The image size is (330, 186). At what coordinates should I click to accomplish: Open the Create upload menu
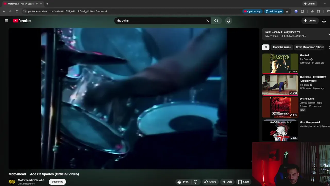click(310, 21)
